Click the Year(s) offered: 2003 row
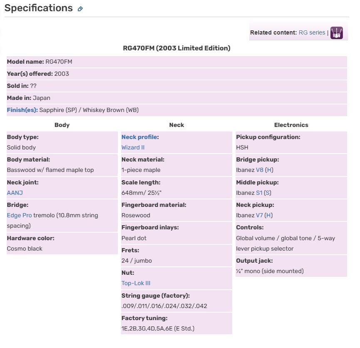This screenshot has width=360, height=348. 176,74
